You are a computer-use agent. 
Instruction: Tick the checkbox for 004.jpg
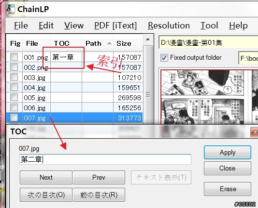[14, 87]
